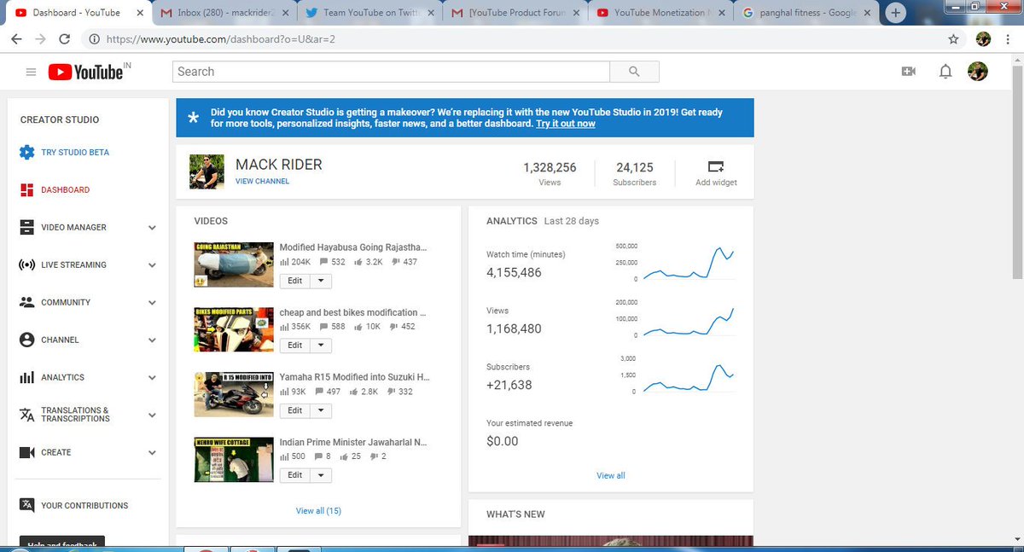Expand the Analytics section
This screenshot has width=1024, height=552.
[x=152, y=378]
